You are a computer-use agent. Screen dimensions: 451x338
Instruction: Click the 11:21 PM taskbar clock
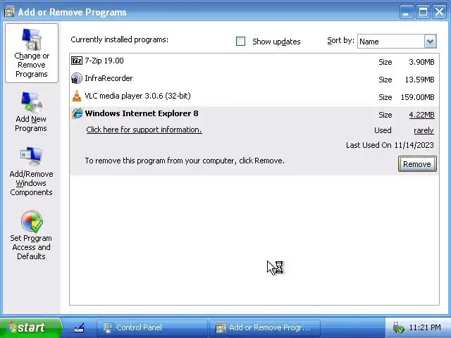click(x=424, y=327)
